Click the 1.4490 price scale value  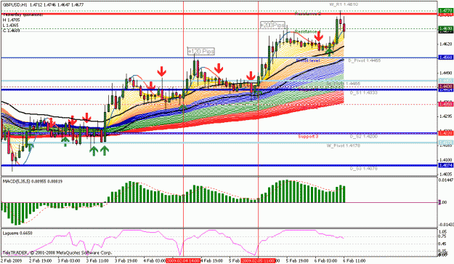pyautogui.click(x=445, y=73)
